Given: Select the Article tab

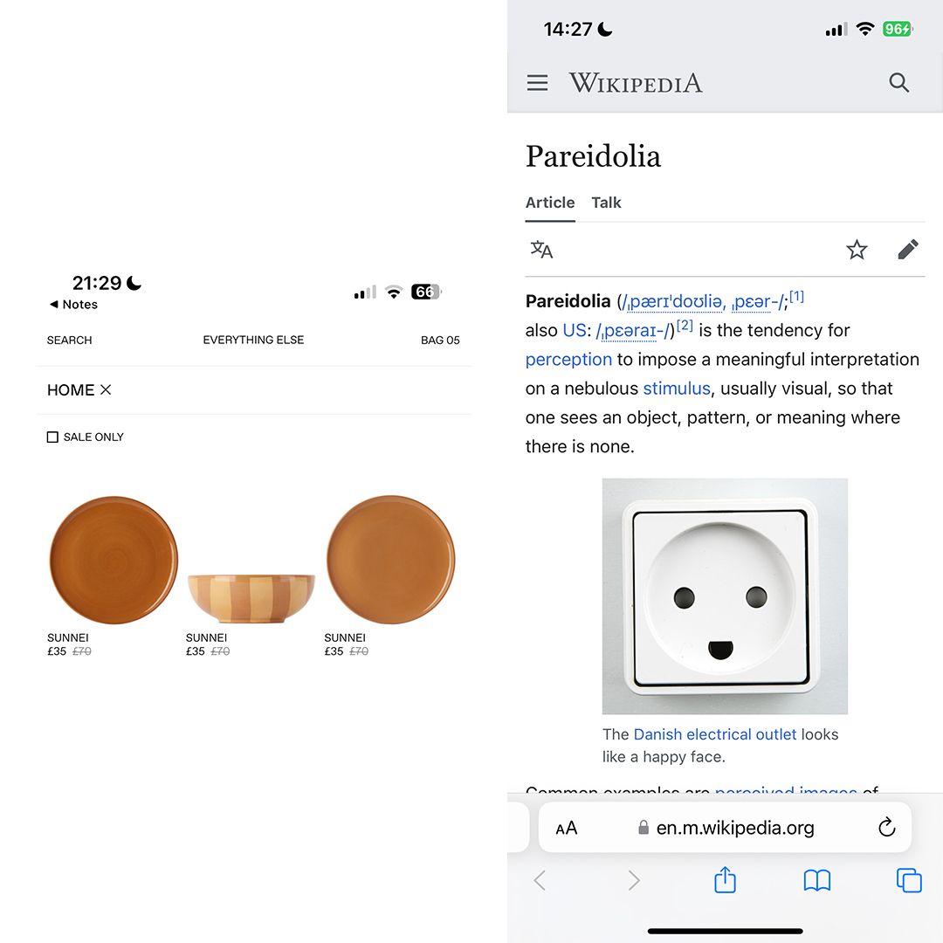Looking at the screenshot, I should click(550, 203).
